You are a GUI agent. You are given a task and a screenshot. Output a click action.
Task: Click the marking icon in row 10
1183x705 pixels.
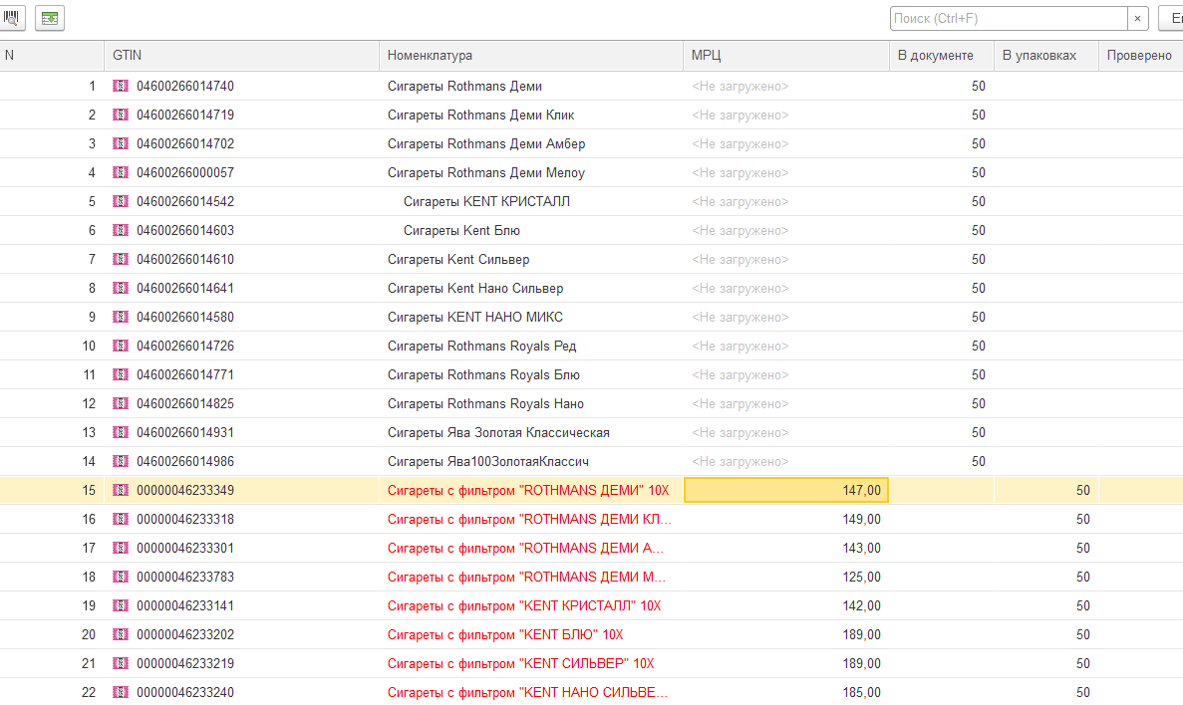coord(121,347)
